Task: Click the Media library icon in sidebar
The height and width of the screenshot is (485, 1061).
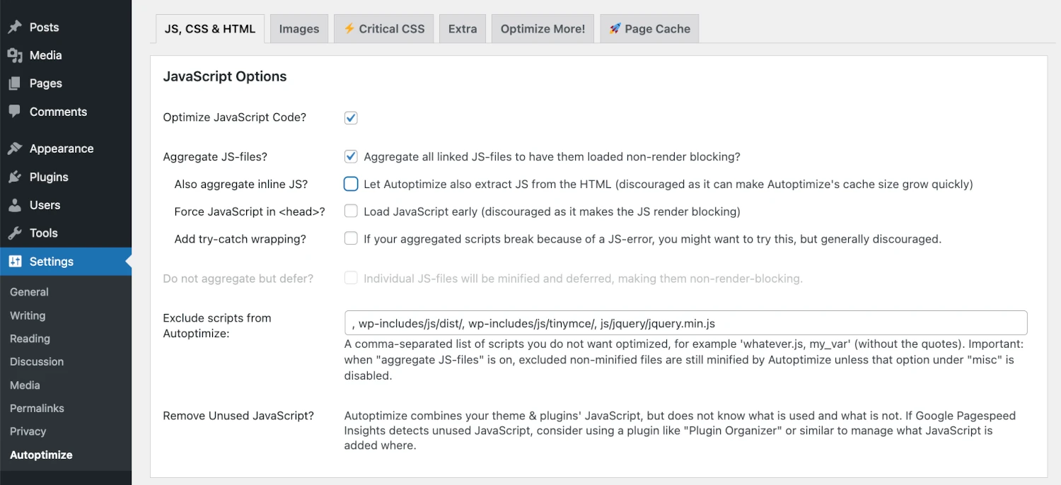Action: pos(14,55)
